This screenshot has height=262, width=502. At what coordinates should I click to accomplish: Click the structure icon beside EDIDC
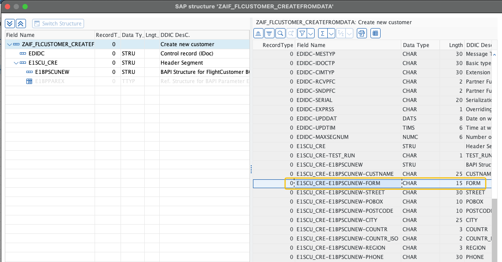pos(23,54)
